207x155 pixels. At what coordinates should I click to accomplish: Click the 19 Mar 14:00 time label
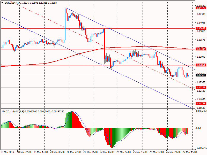pos(41,152)
